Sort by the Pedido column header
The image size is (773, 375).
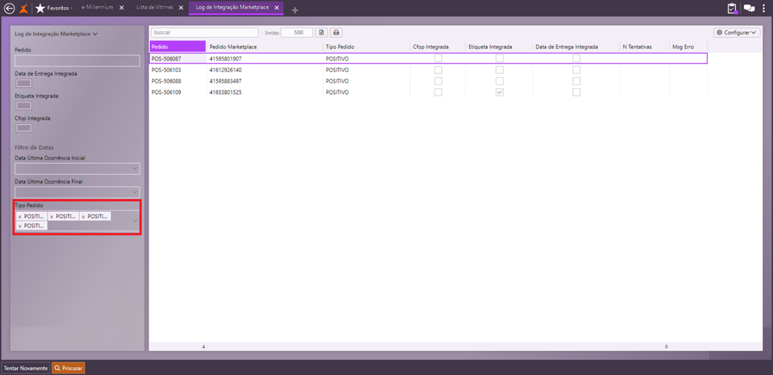click(178, 47)
